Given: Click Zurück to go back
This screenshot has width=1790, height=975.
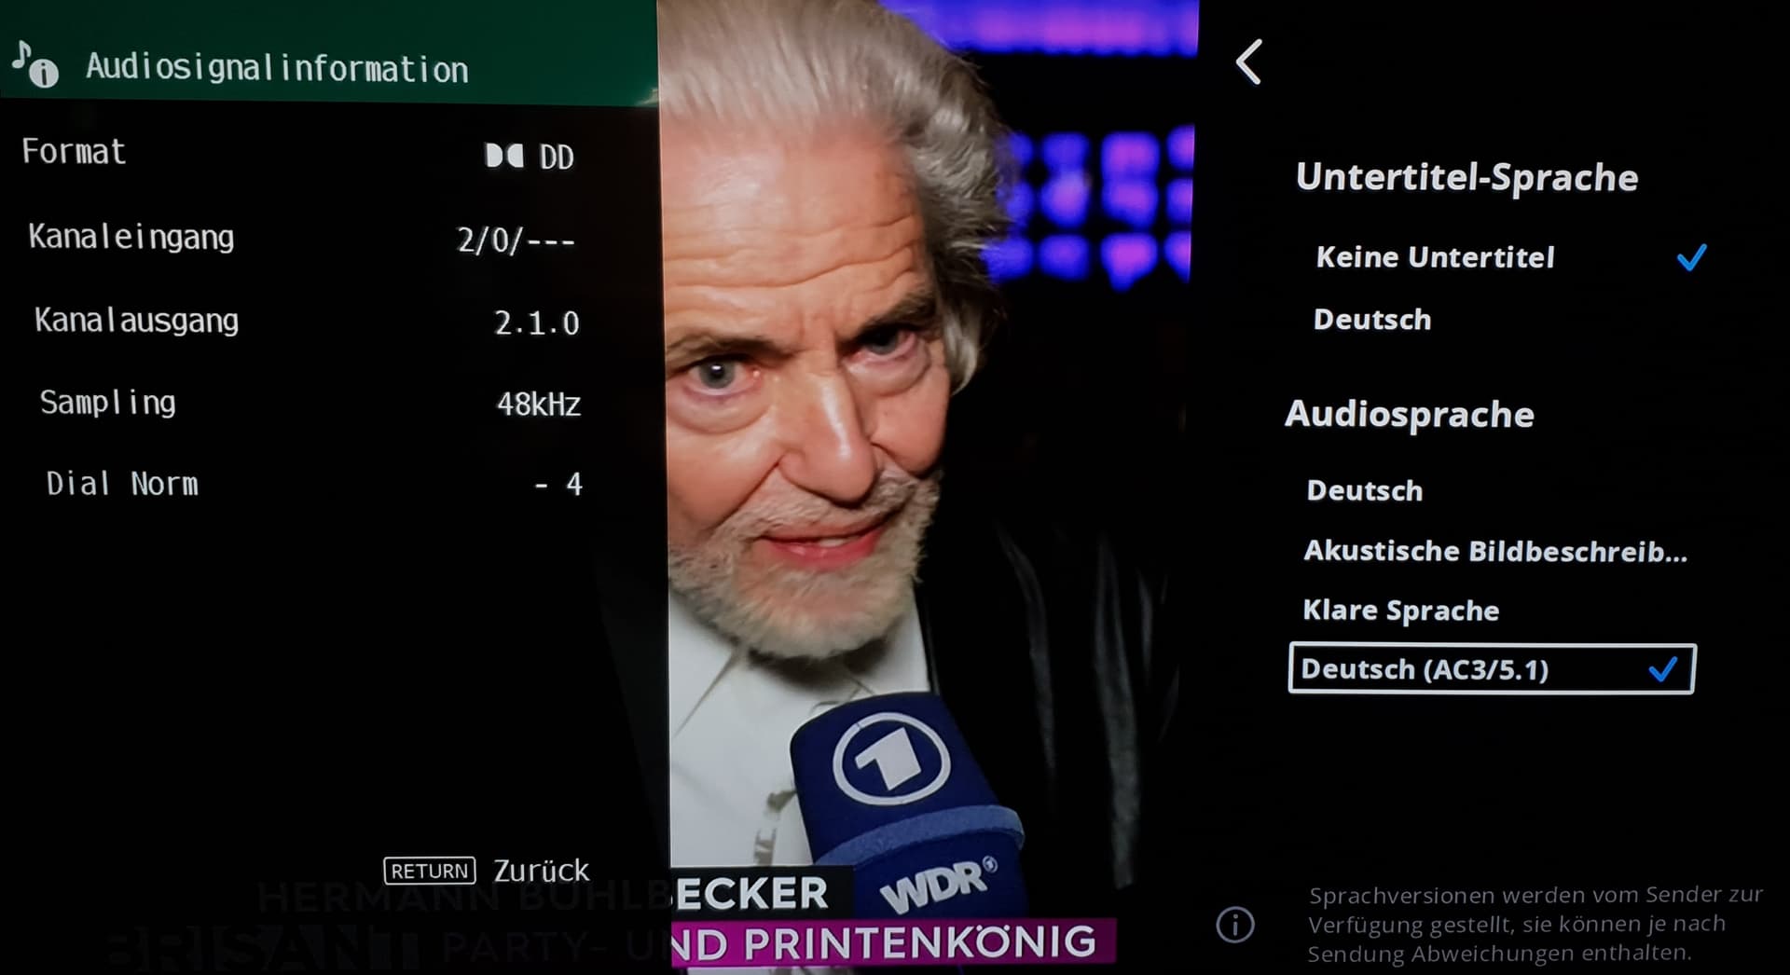Looking at the screenshot, I should [541, 871].
